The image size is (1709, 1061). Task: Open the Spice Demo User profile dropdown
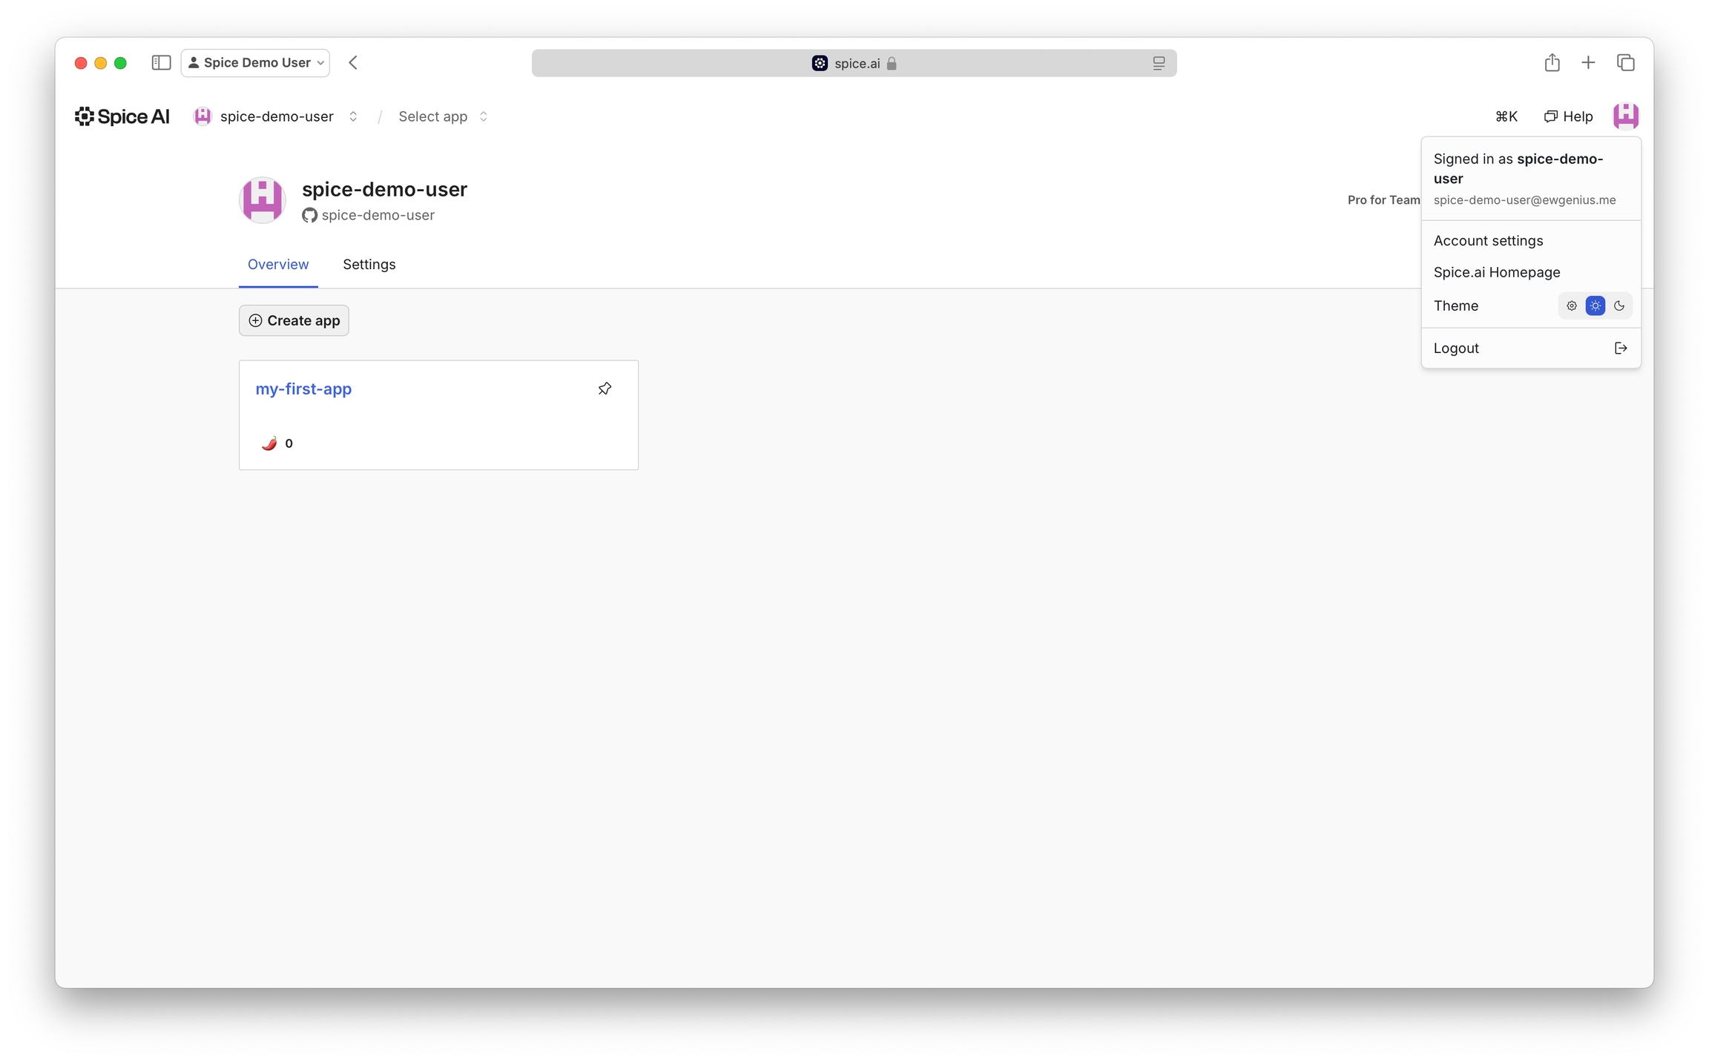click(256, 63)
